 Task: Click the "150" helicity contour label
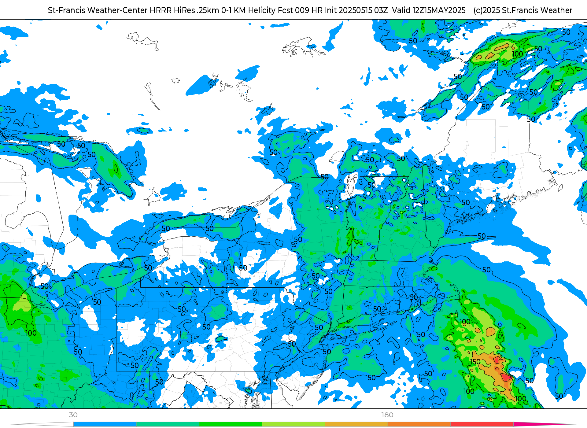[475, 362]
